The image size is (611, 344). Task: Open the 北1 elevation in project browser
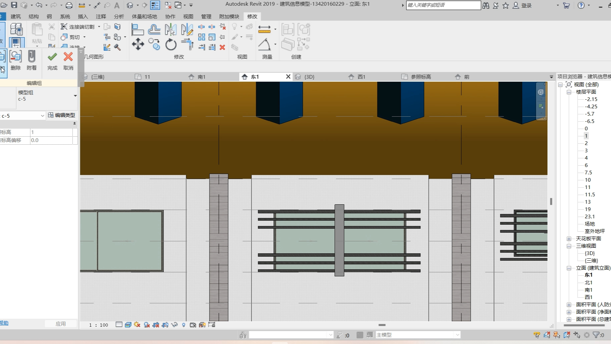(x=588, y=282)
